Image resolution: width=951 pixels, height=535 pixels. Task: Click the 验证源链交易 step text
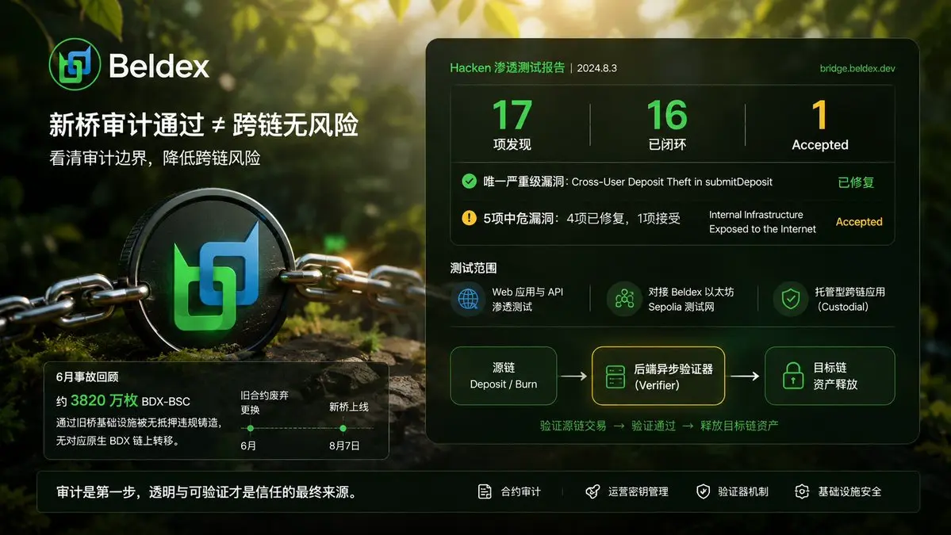pos(573,426)
